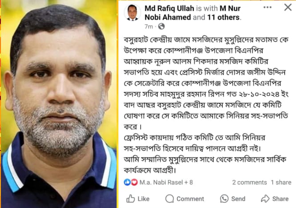Click the globe public privacy icon
This screenshot has width=296, height=208.
click(161, 26)
